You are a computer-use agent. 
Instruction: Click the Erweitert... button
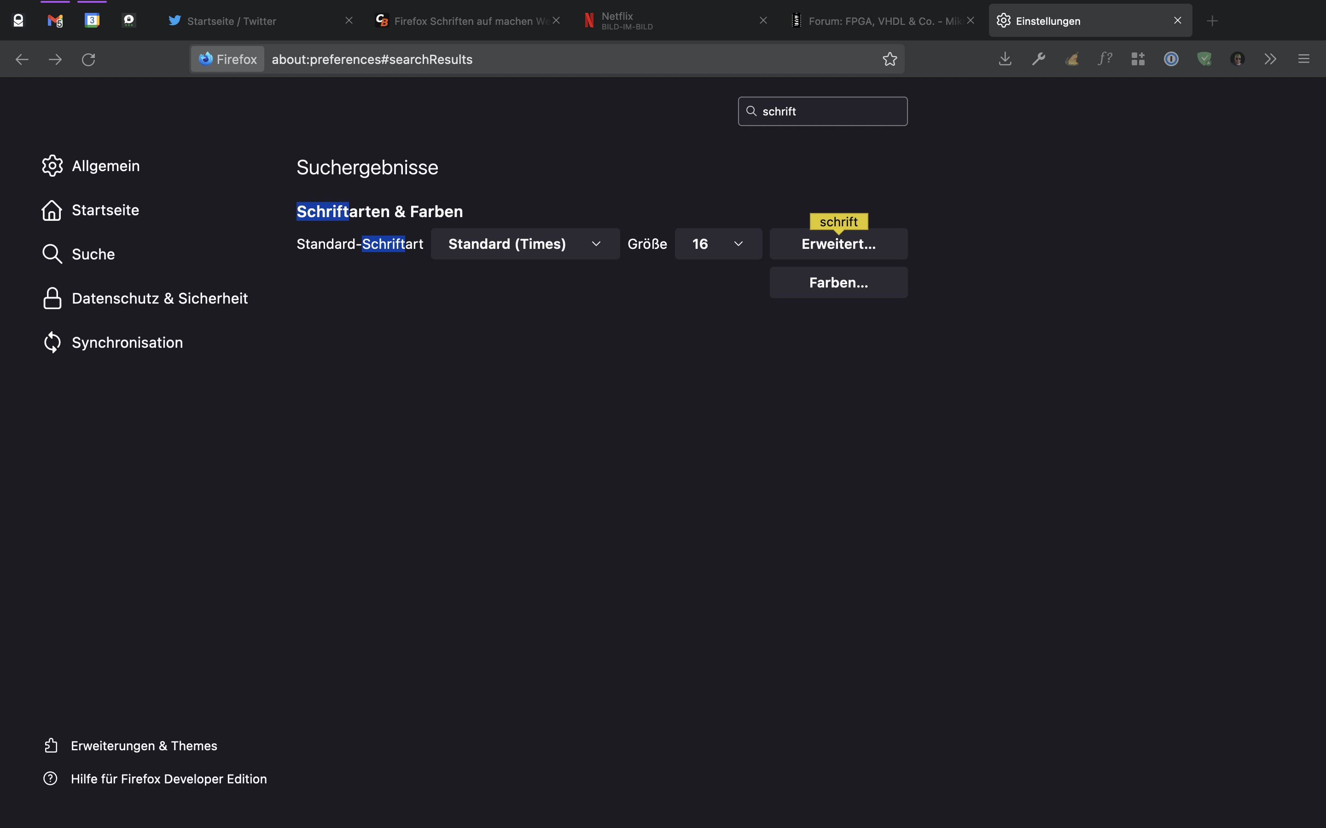(x=838, y=244)
